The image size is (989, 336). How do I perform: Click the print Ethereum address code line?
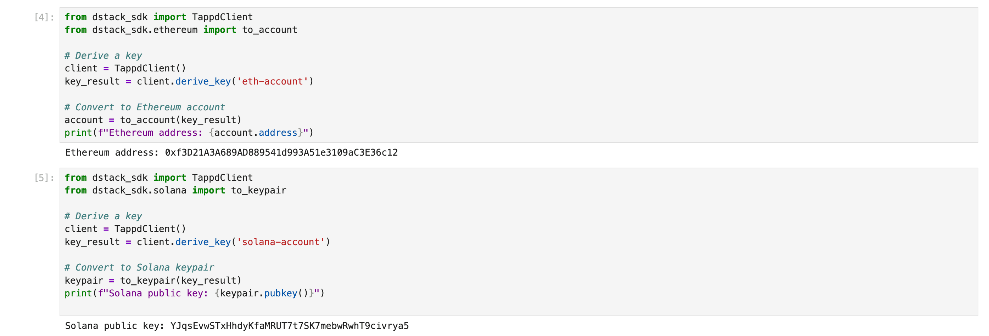point(189,133)
